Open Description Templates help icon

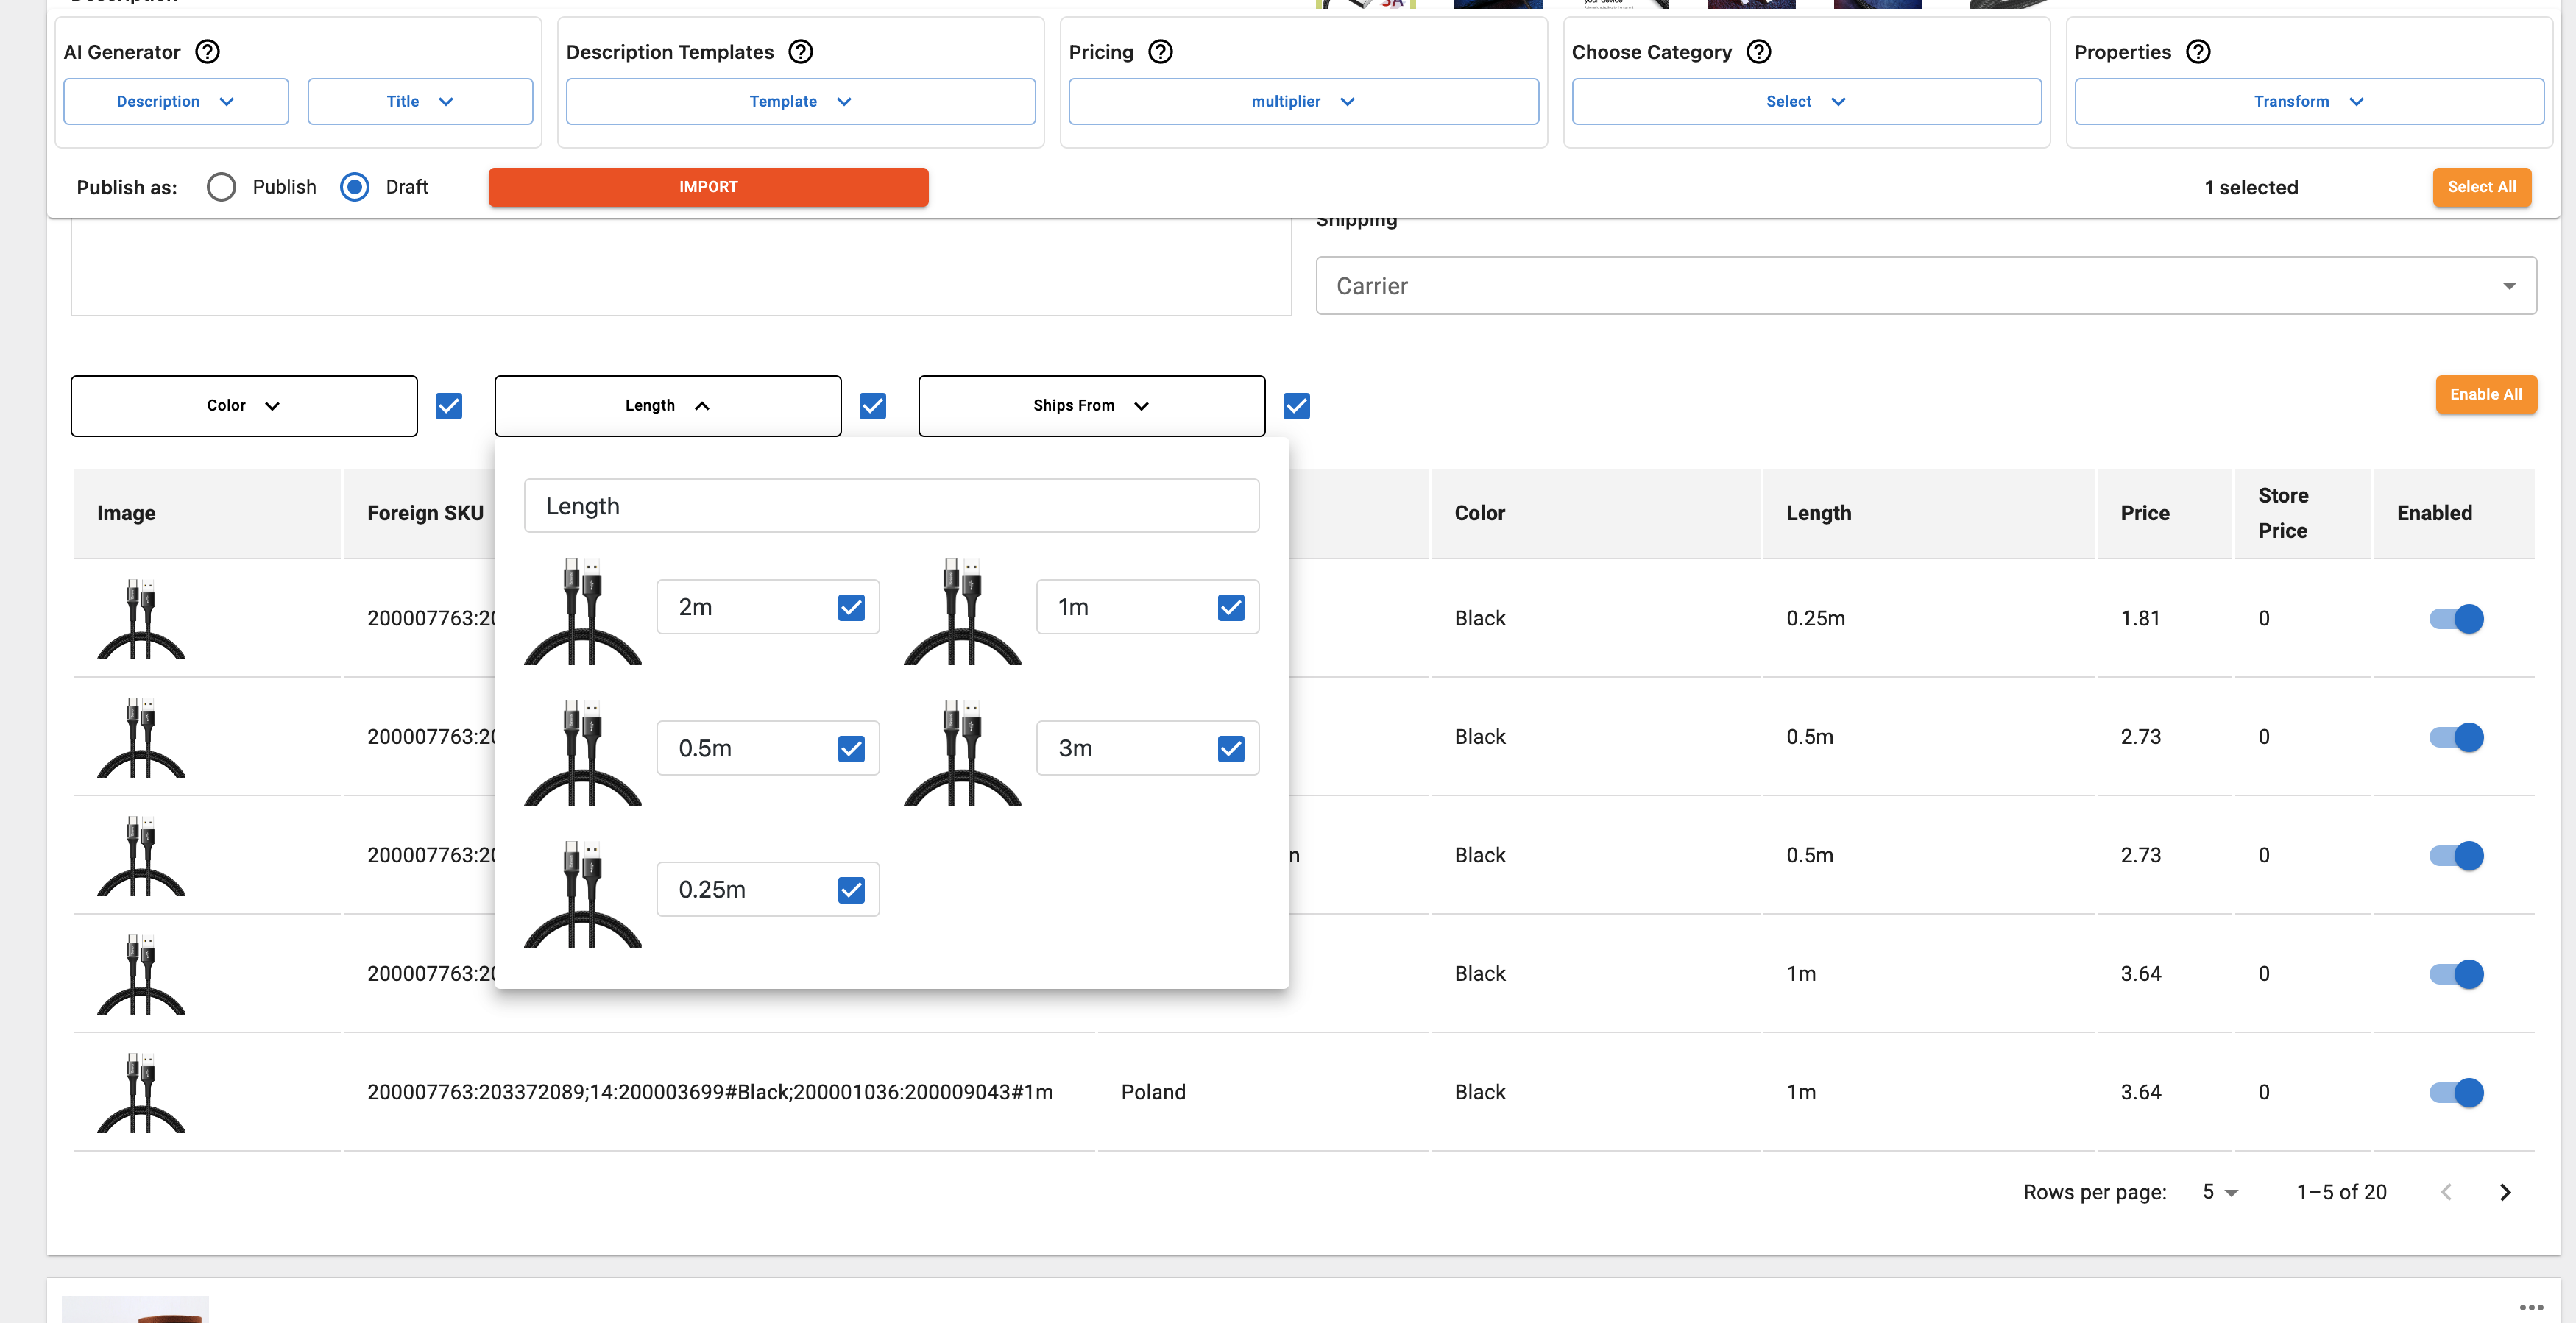coord(801,52)
